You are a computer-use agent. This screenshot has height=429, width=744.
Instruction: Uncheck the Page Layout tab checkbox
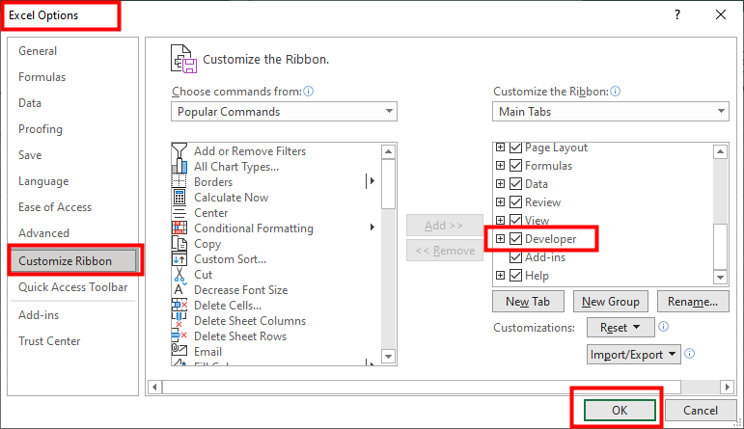point(515,147)
